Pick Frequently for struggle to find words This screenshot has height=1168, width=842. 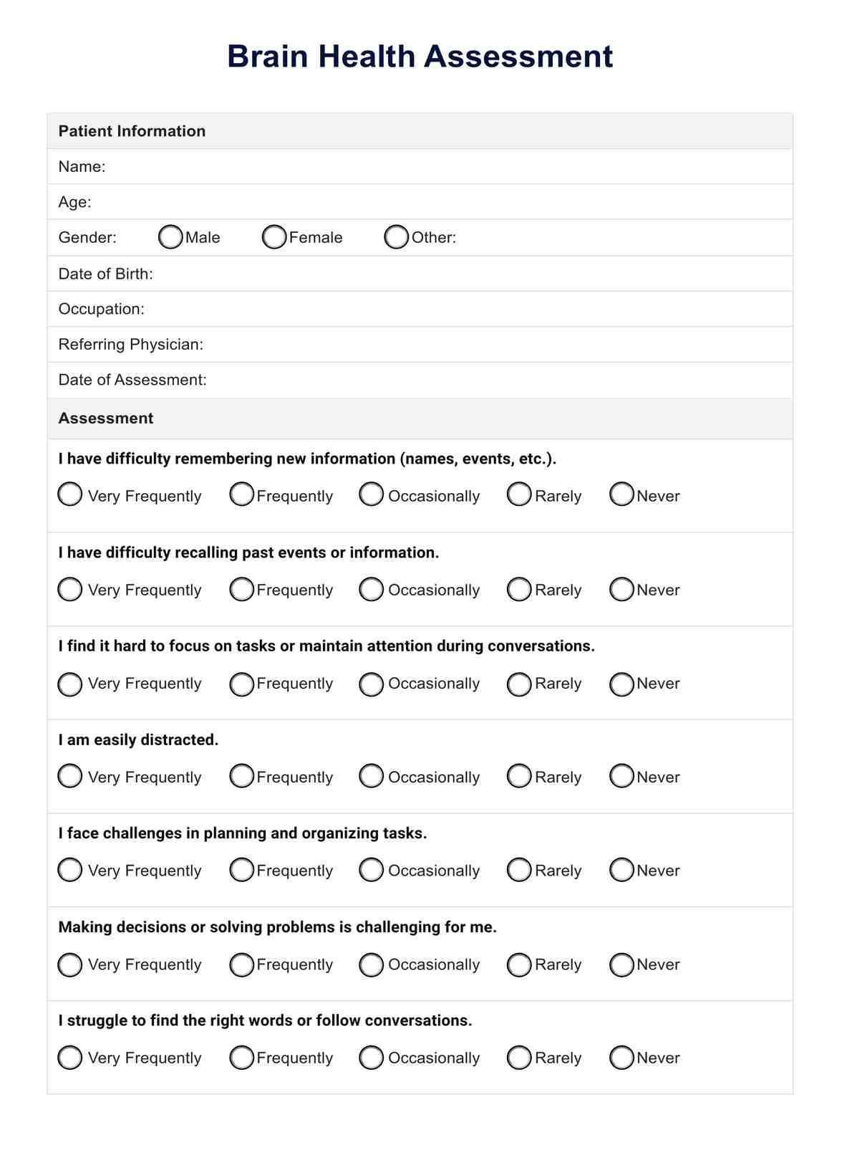(x=242, y=1058)
